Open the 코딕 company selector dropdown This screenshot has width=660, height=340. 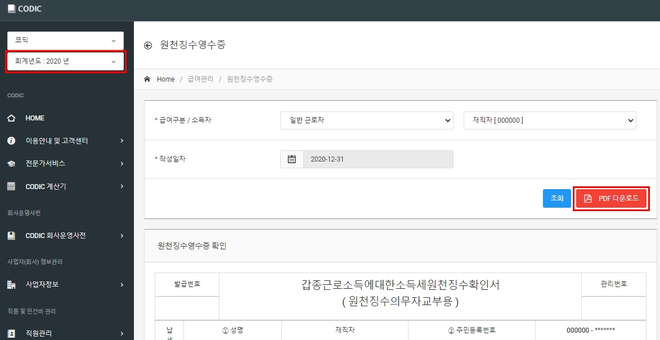[x=65, y=41]
